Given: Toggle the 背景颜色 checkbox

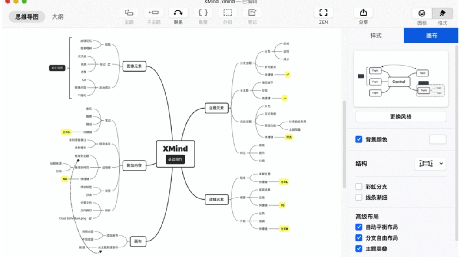Looking at the screenshot, I should coord(359,139).
